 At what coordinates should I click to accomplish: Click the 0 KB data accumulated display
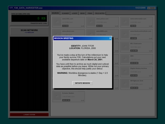click(29, 18)
